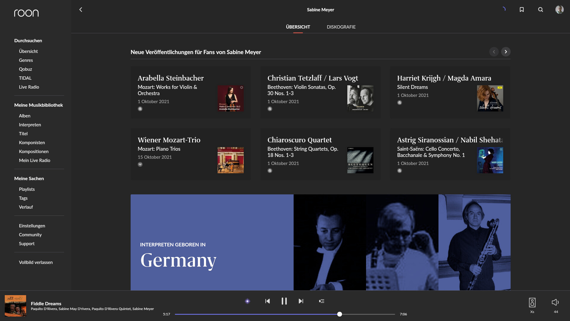The image size is (570, 321).
Task: Open Roon Radio star icon
Action: 247,301
